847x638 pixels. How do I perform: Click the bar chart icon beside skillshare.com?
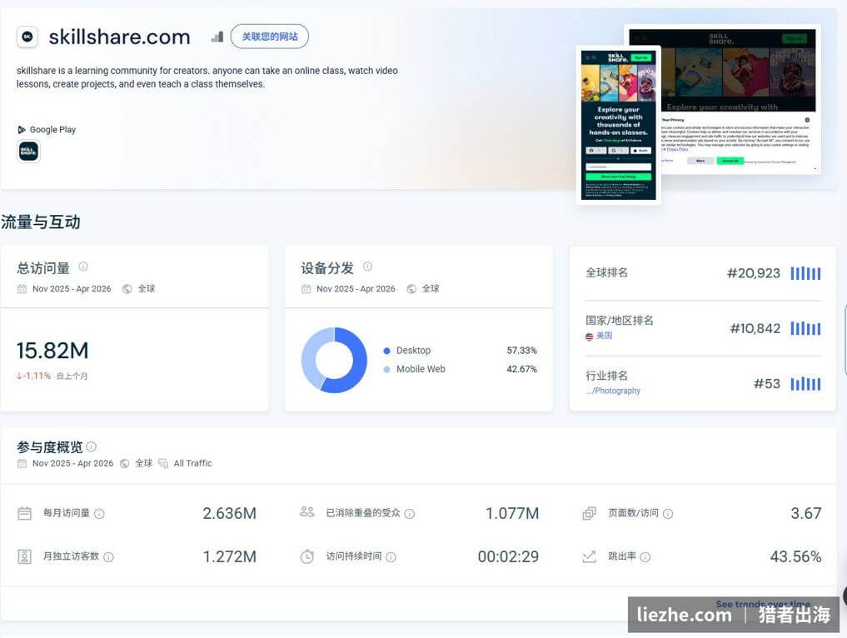tap(217, 37)
